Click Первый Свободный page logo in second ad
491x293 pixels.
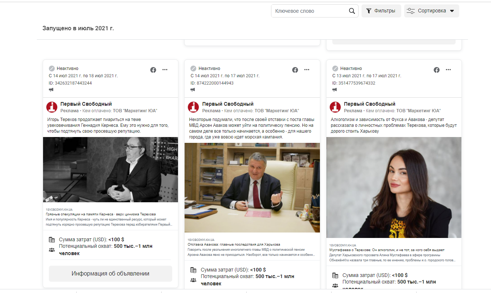tap(193, 107)
